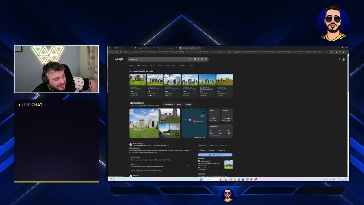Open a new browser tab
This screenshot has height=205, width=364.
coord(202,48)
